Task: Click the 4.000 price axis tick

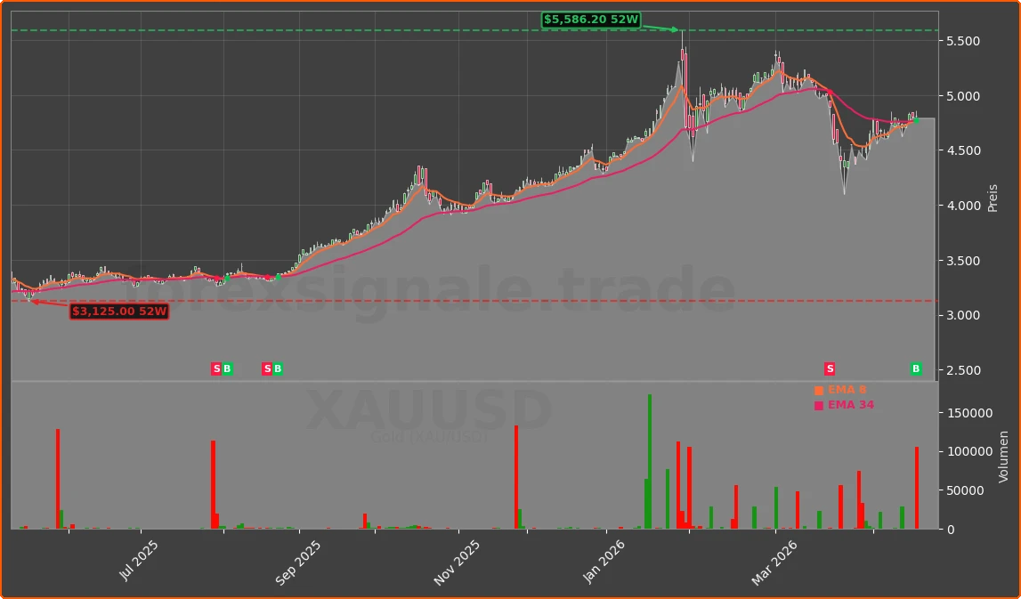Action: pyautogui.click(x=962, y=206)
